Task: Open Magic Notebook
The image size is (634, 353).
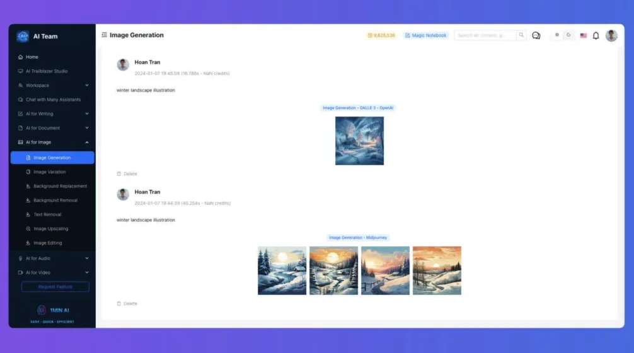Action: pos(426,35)
